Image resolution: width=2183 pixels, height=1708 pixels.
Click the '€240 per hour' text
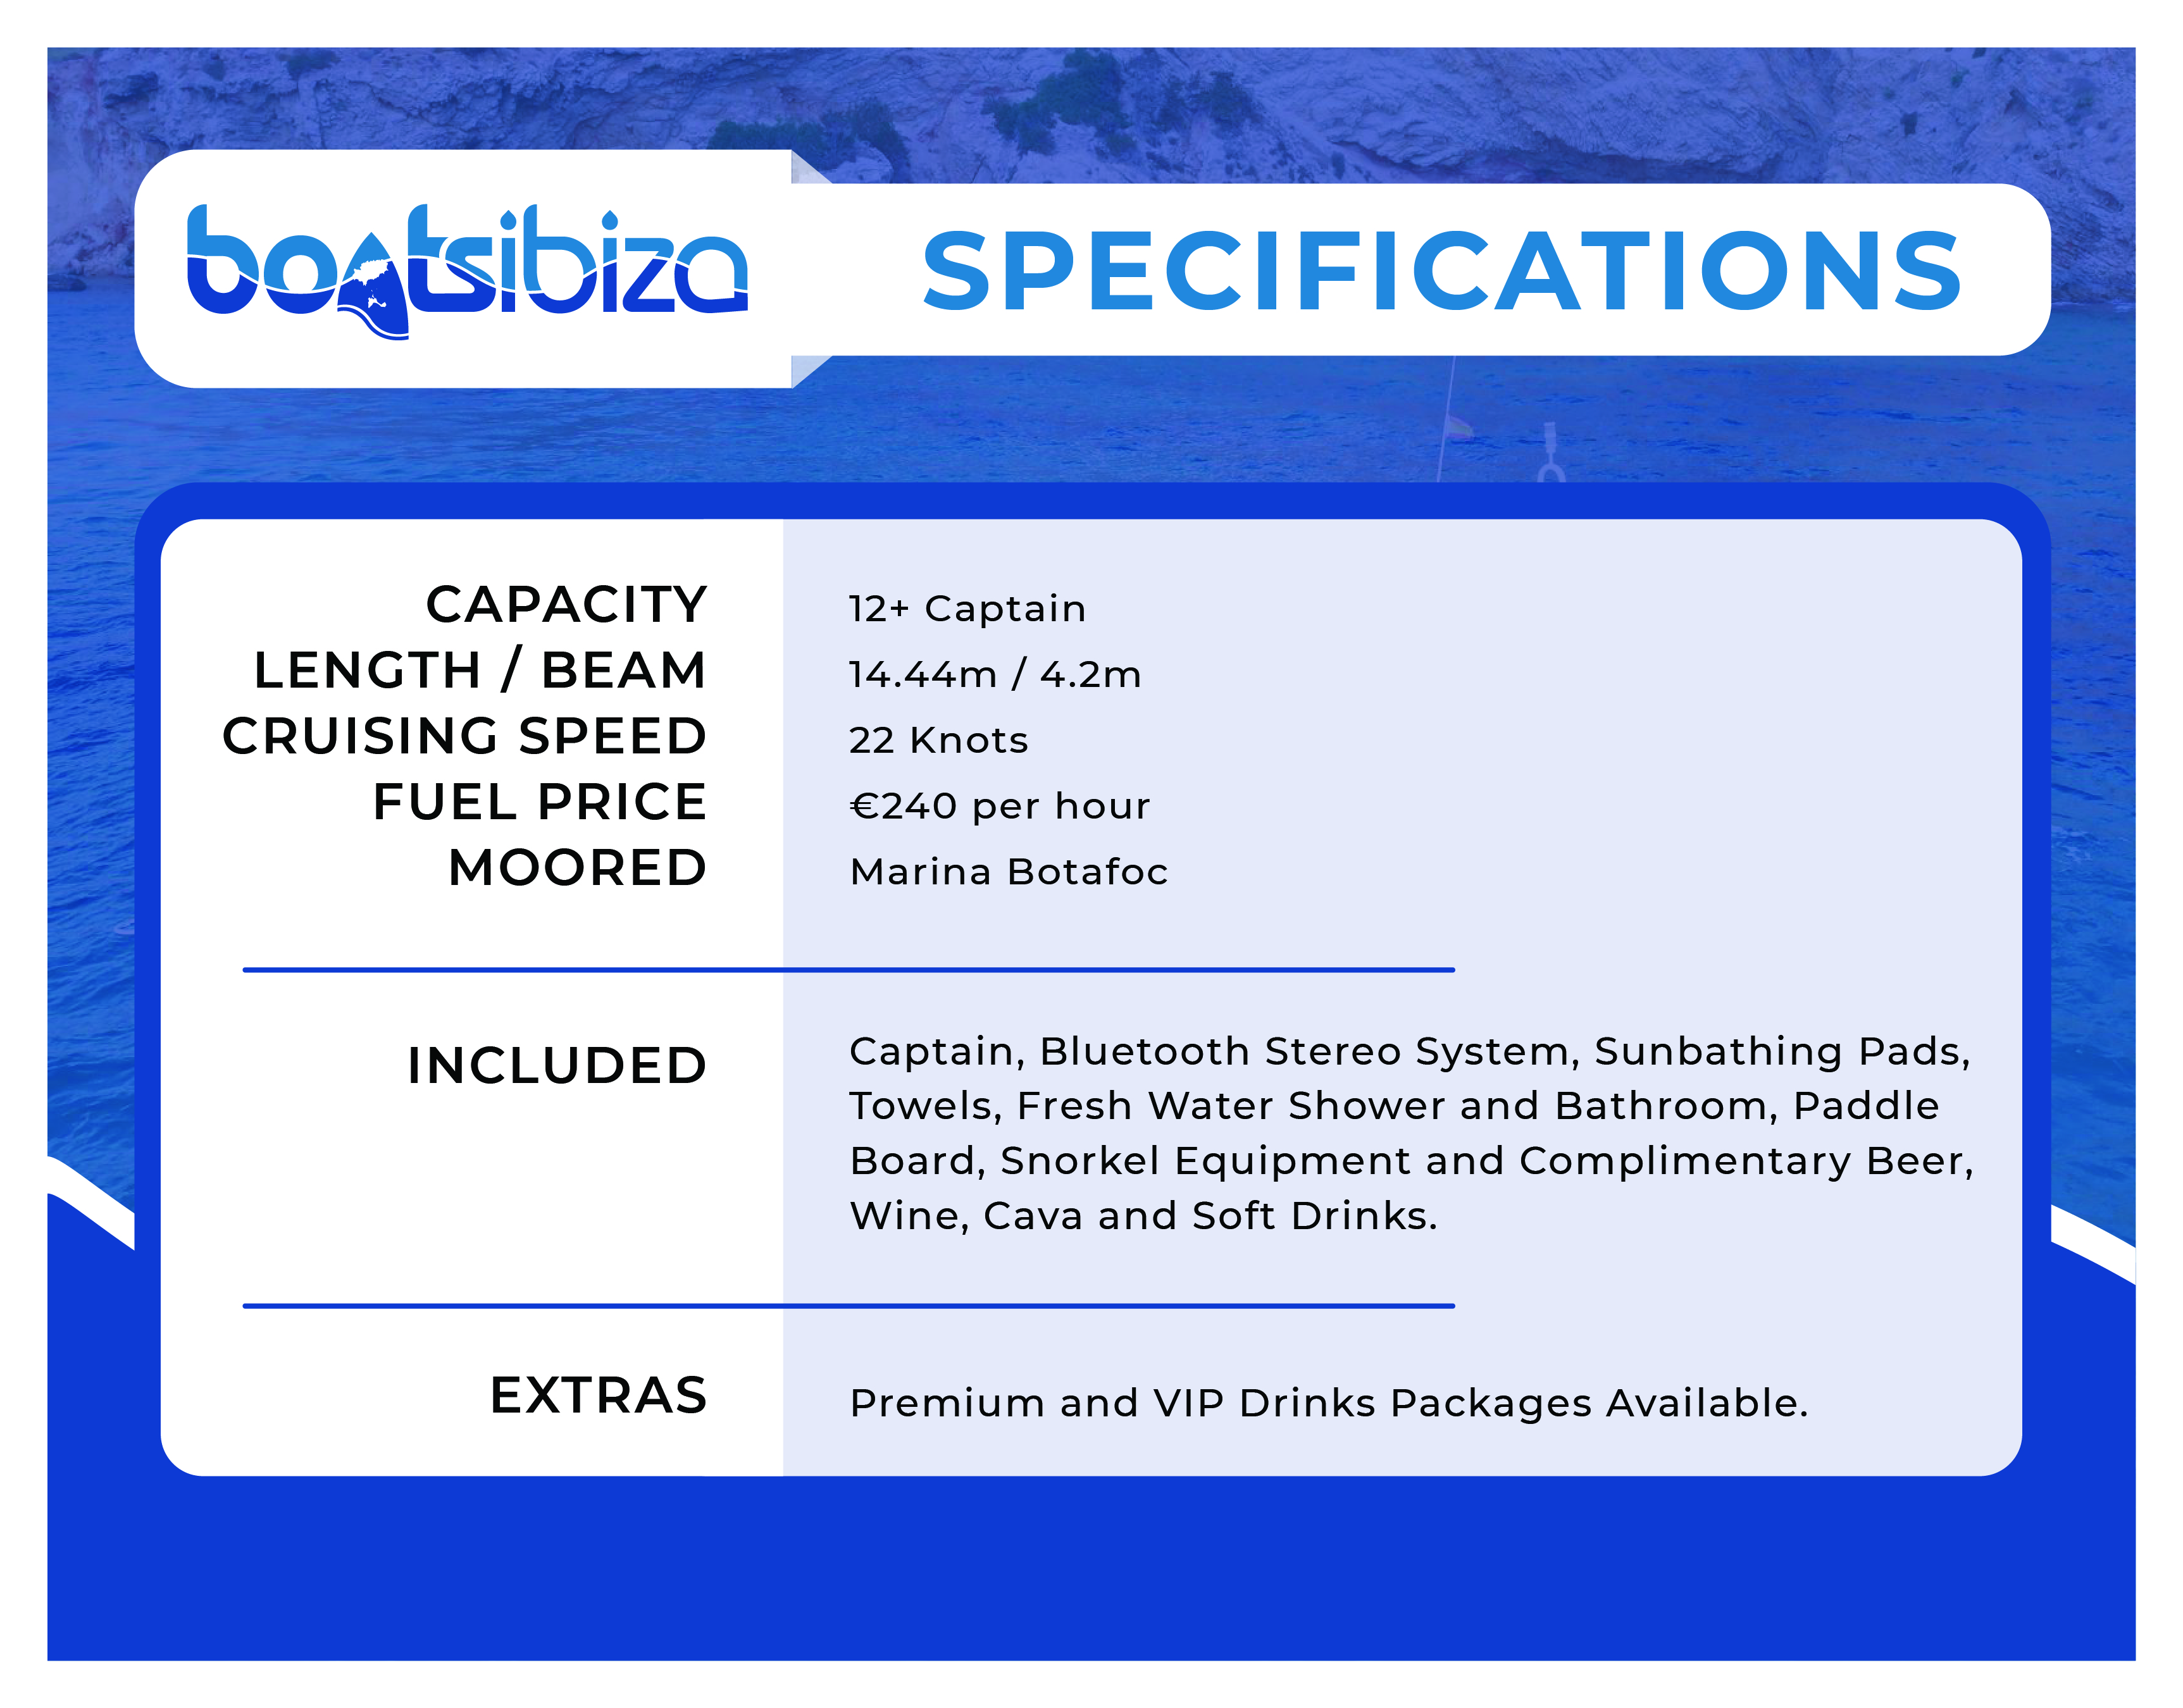1000,806
